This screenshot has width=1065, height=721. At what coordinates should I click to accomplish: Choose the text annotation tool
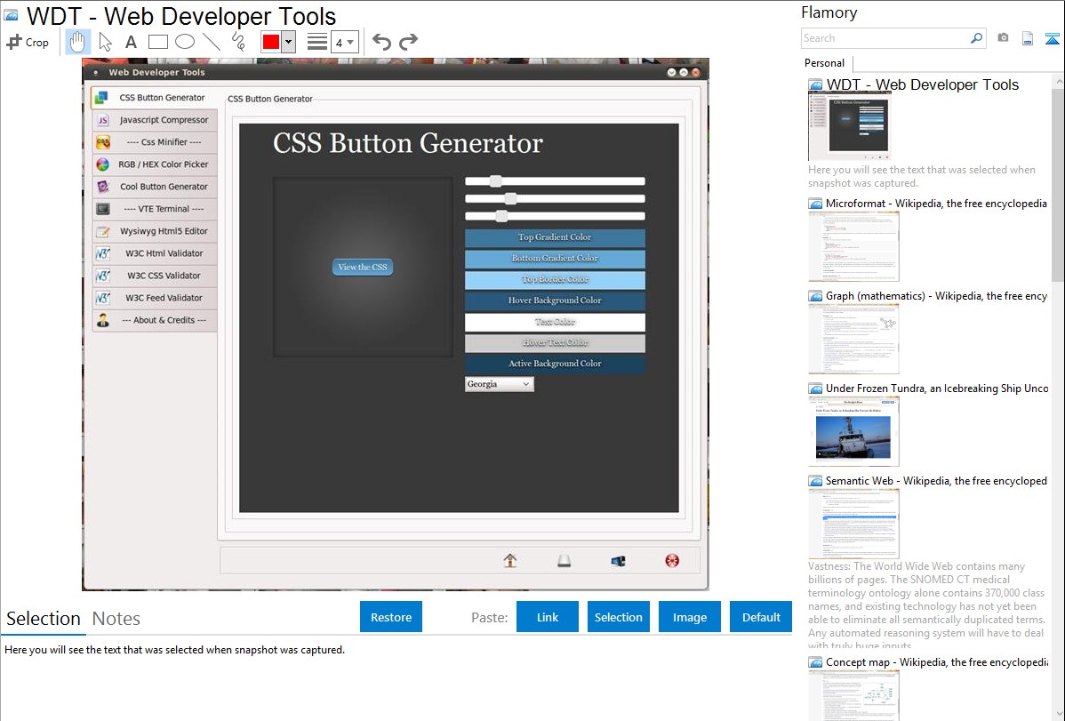(131, 42)
